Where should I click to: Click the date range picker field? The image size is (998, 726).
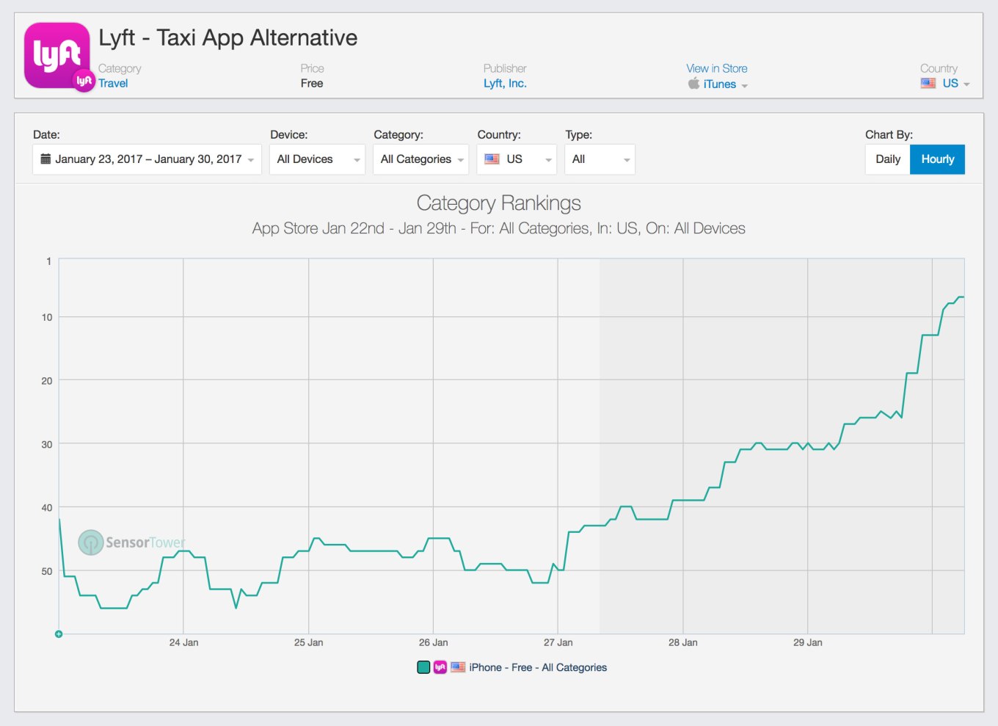pos(147,159)
